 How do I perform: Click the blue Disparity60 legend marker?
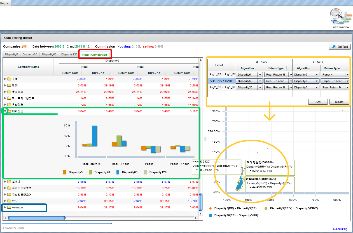118,172
